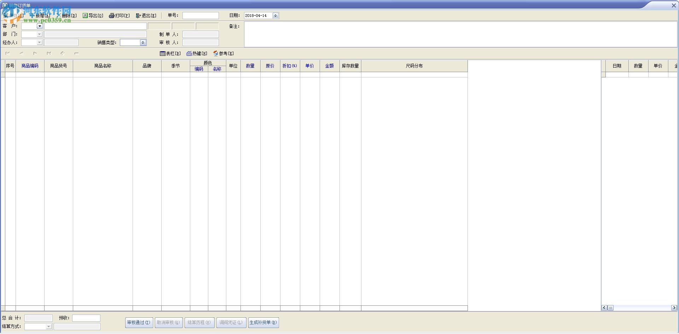Click the 审核人 field

[x=201, y=42]
